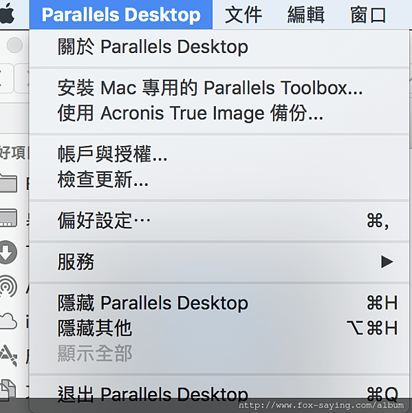Click the folder icon in Finder sidebar

click(x=8, y=183)
